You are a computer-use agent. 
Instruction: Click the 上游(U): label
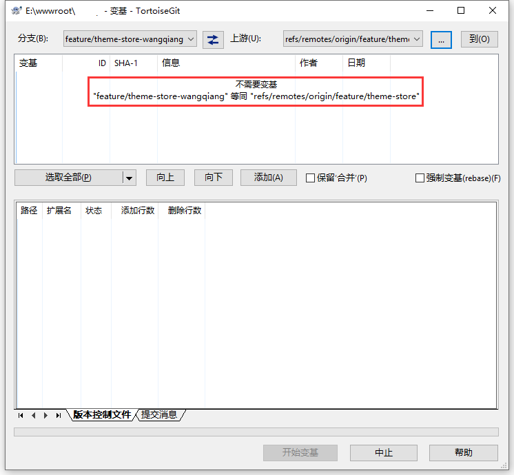tap(246, 39)
